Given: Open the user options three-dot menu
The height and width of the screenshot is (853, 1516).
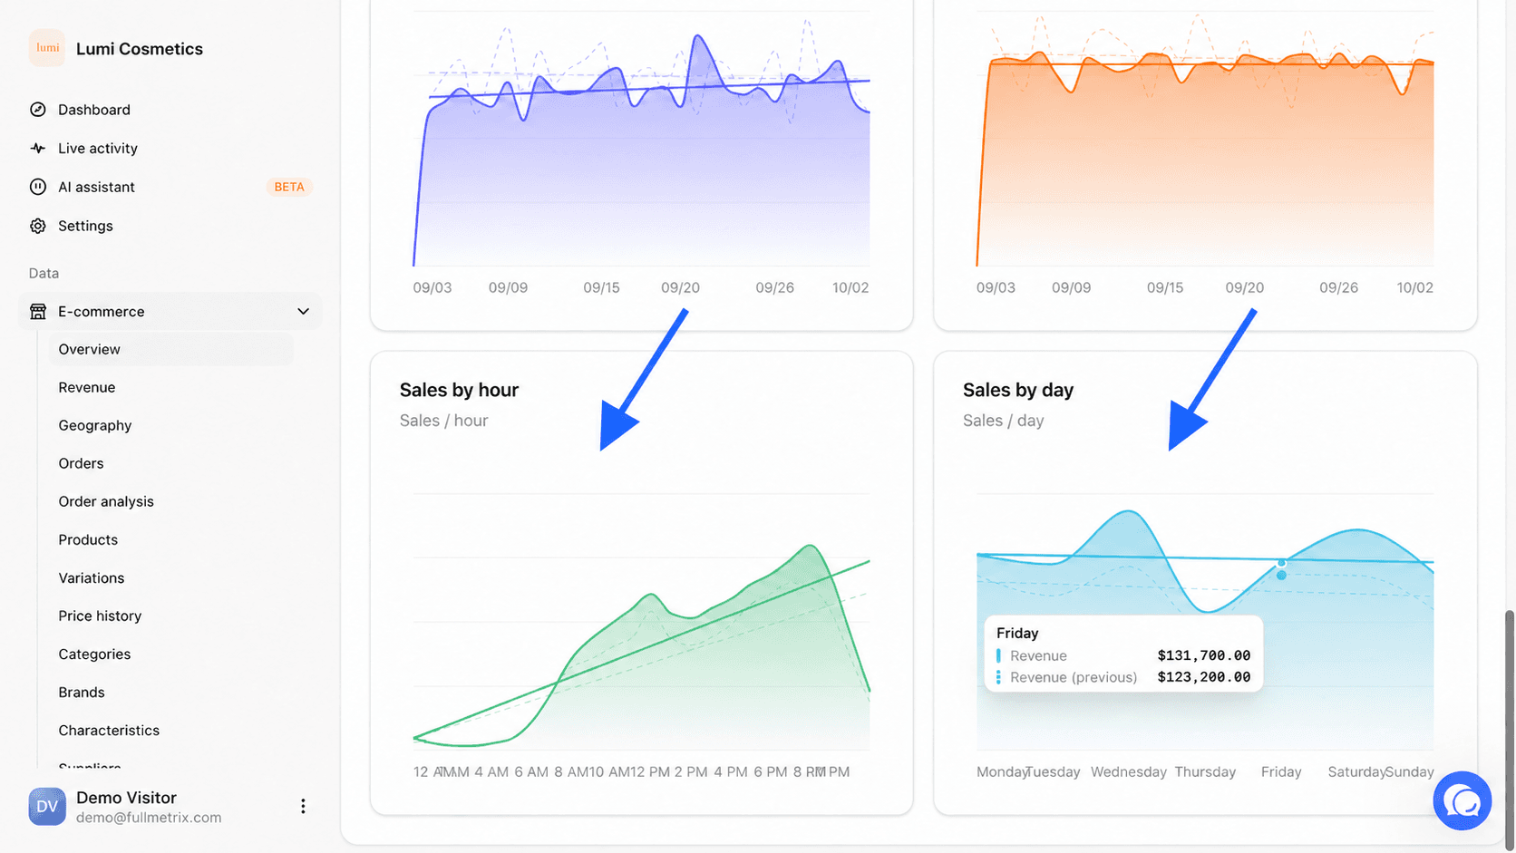Looking at the screenshot, I should (303, 806).
